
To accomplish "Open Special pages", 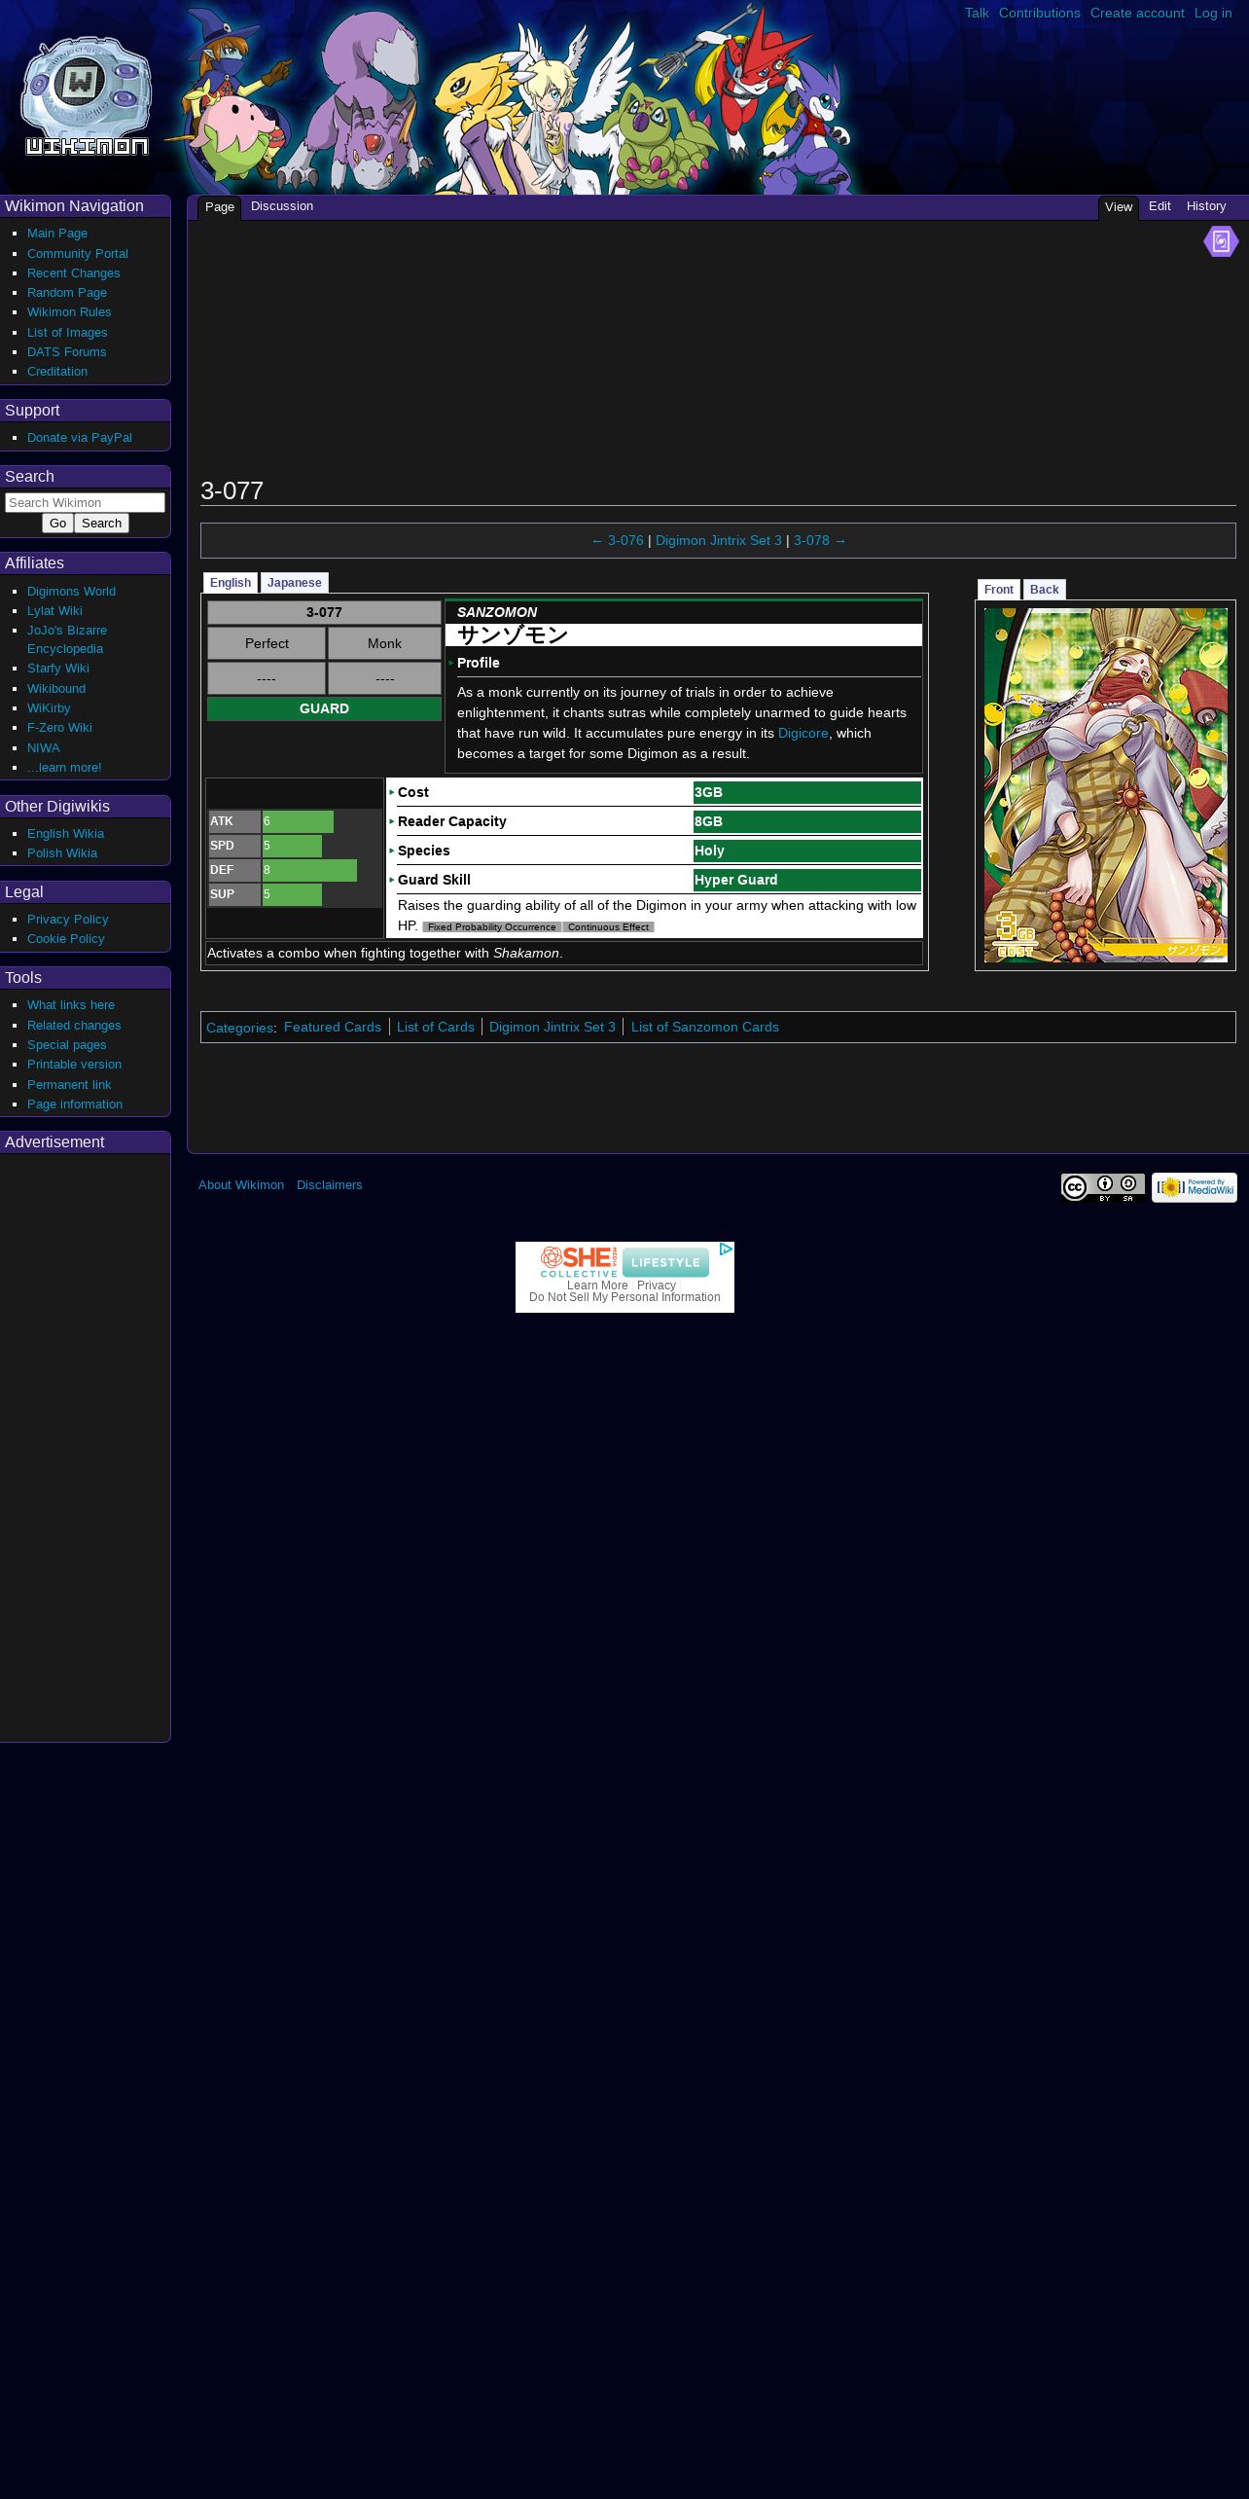I will (x=66, y=1045).
